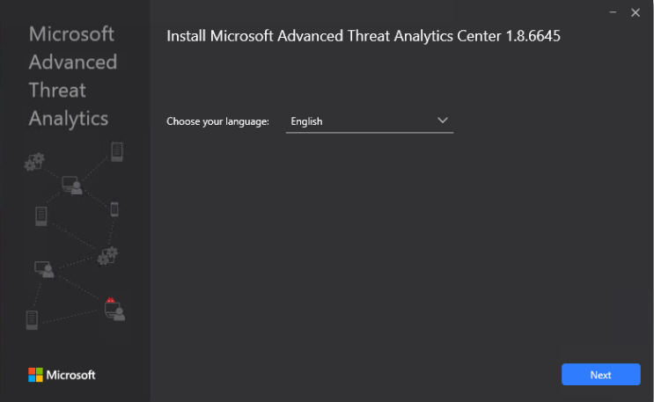Expand the language chevron arrow
Viewport: 654px width, 402px height.
point(443,121)
